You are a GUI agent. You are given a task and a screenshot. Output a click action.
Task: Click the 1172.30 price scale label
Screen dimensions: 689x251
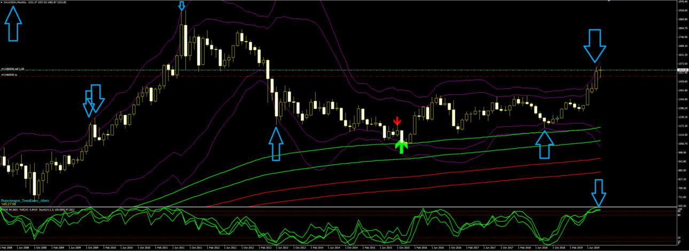683,126
